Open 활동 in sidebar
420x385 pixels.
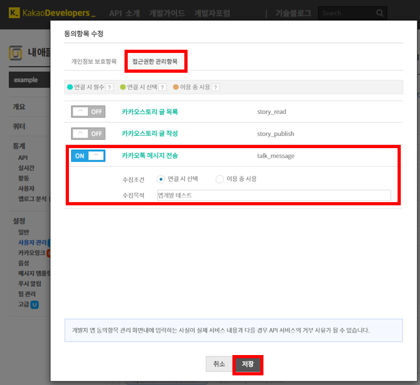pyautogui.click(x=24, y=178)
